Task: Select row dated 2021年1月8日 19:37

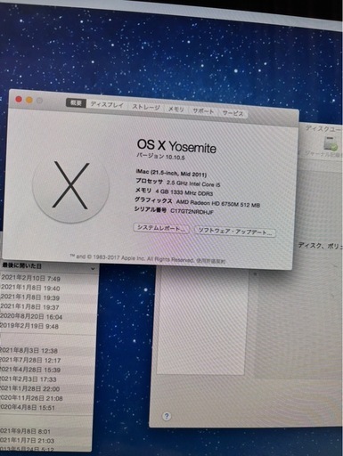Action: click(49, 307)
